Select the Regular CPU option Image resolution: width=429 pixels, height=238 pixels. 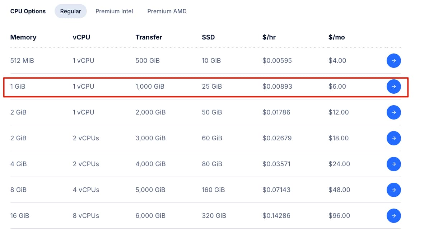(x=70, y=11)
